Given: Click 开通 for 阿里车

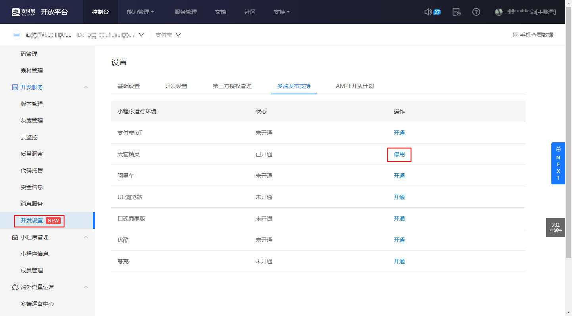Looking at the screenshot, I should click(399, 176).
